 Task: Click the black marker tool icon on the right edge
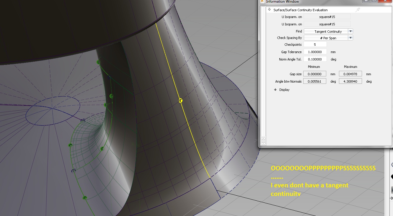click(391, 176)
